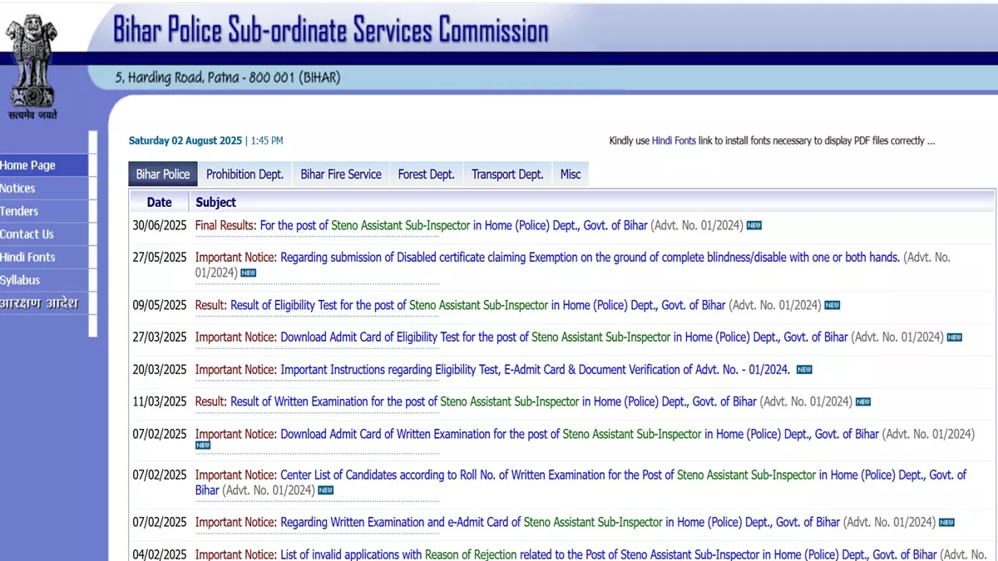This screenshot has height=561, width=998.
Task: Click the Date column header
Action: point(159,202)
